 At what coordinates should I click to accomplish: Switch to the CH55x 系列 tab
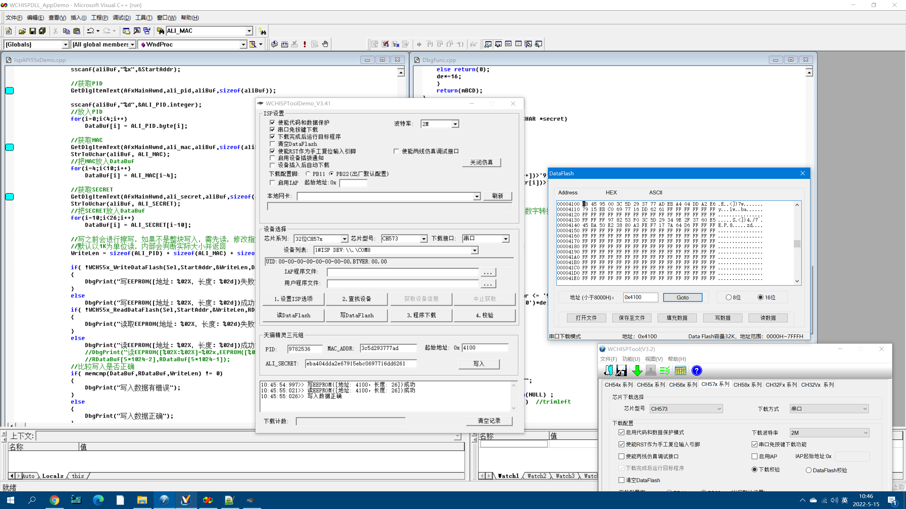click(651, 385)
